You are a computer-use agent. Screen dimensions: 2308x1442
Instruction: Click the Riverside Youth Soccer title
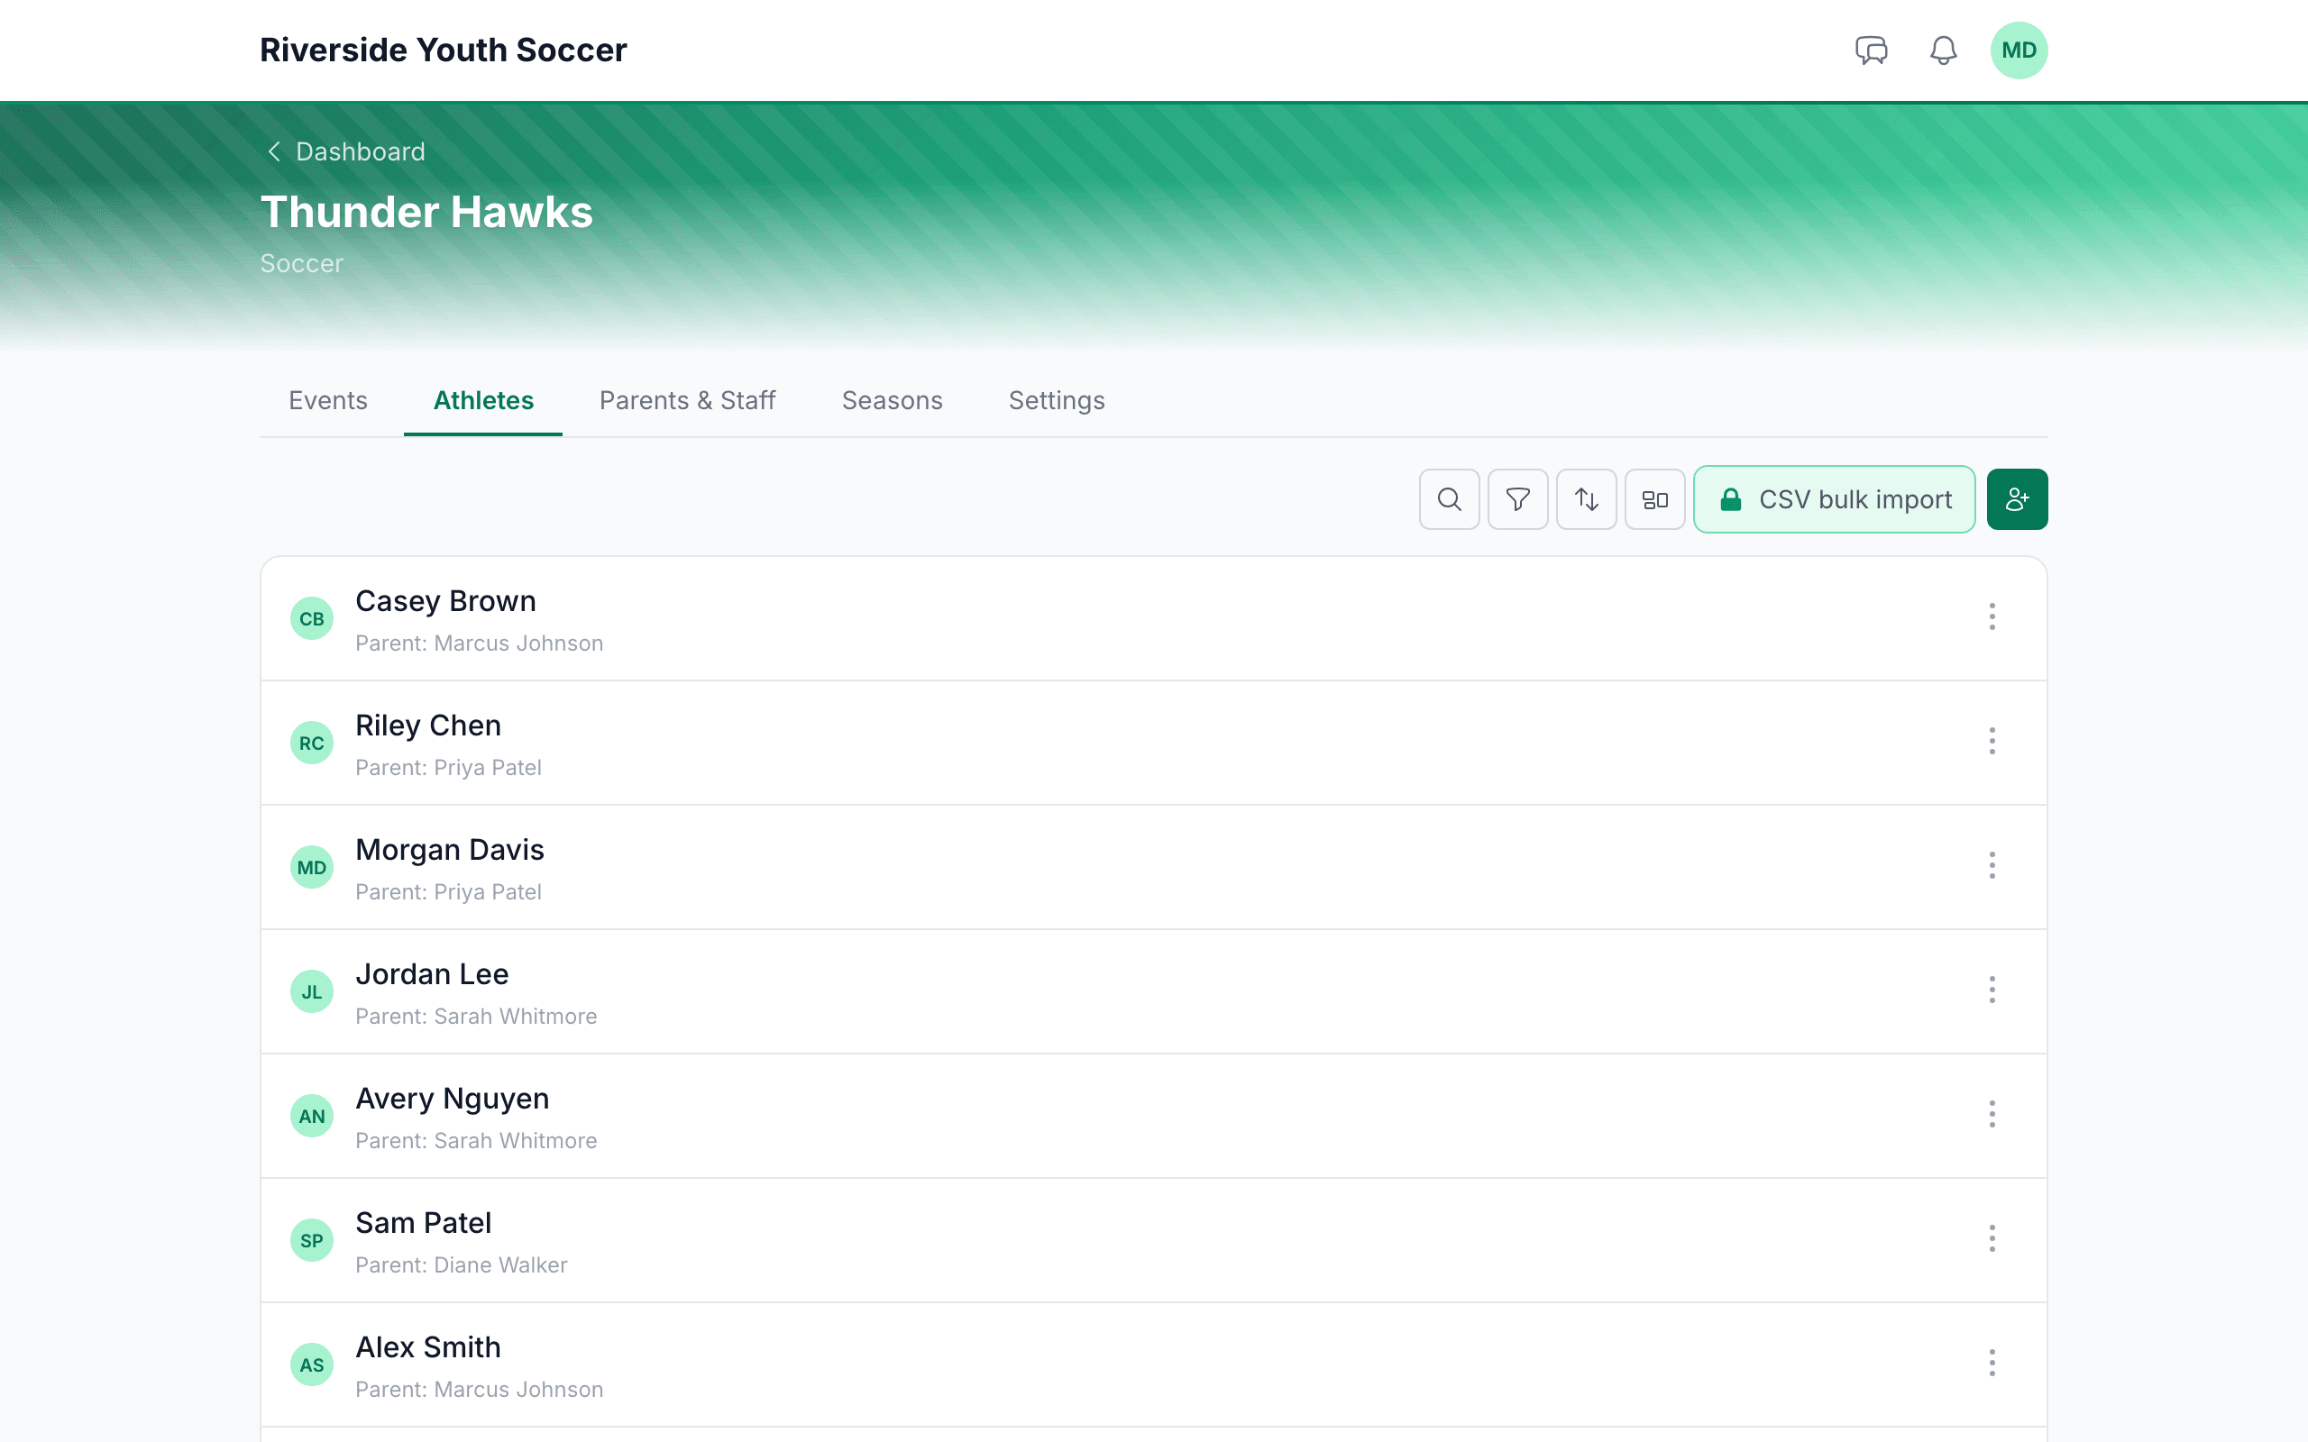tap(444, 50)
